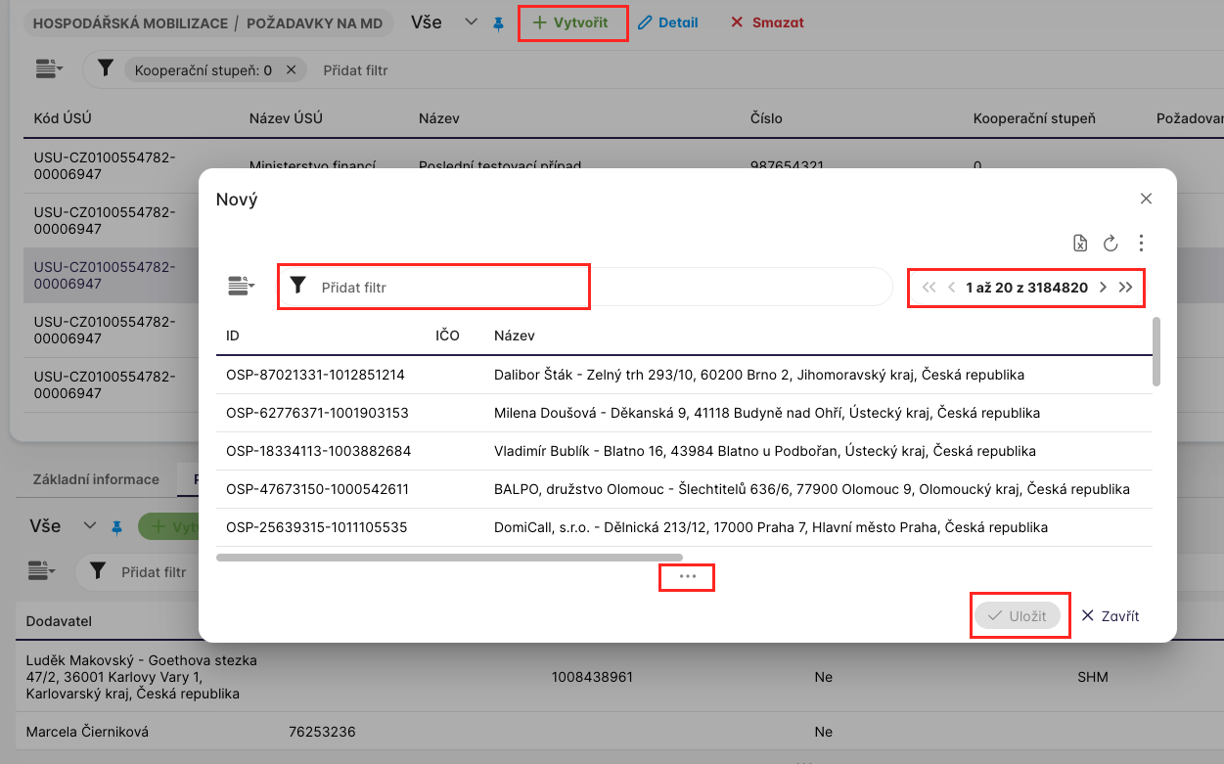Click the Excel export icon in dialog
This screenshot has height=764, width=1224.
click(1080, 244)
